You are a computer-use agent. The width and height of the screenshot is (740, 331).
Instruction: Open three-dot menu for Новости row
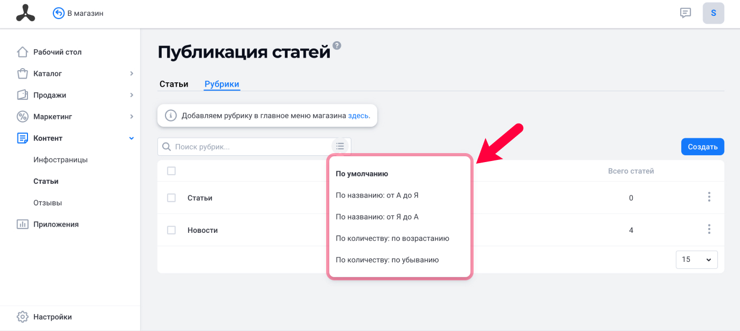(709, 229)
